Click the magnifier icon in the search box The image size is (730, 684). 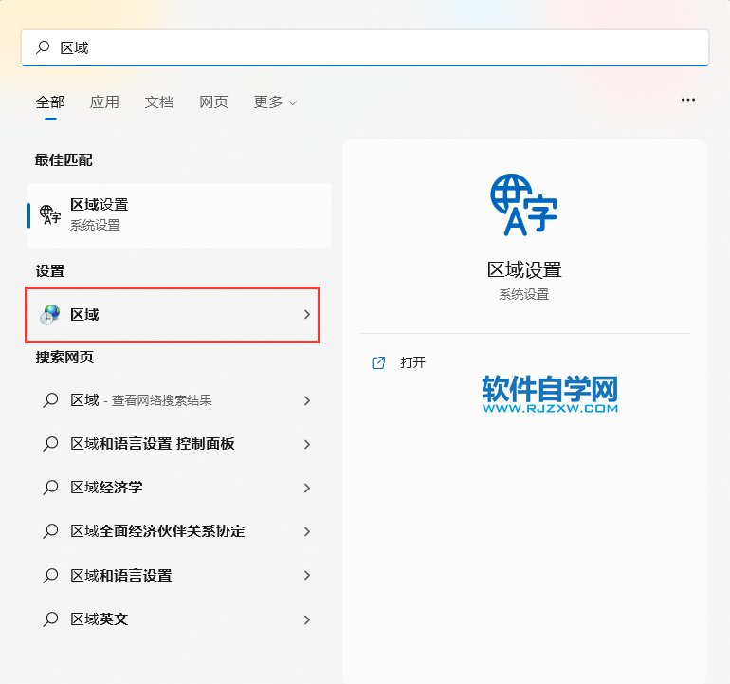tap(43, 47)
